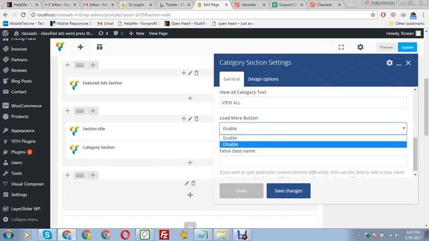Add new element via top plus icon
This screenshot has height=241, width=429.
80,47
